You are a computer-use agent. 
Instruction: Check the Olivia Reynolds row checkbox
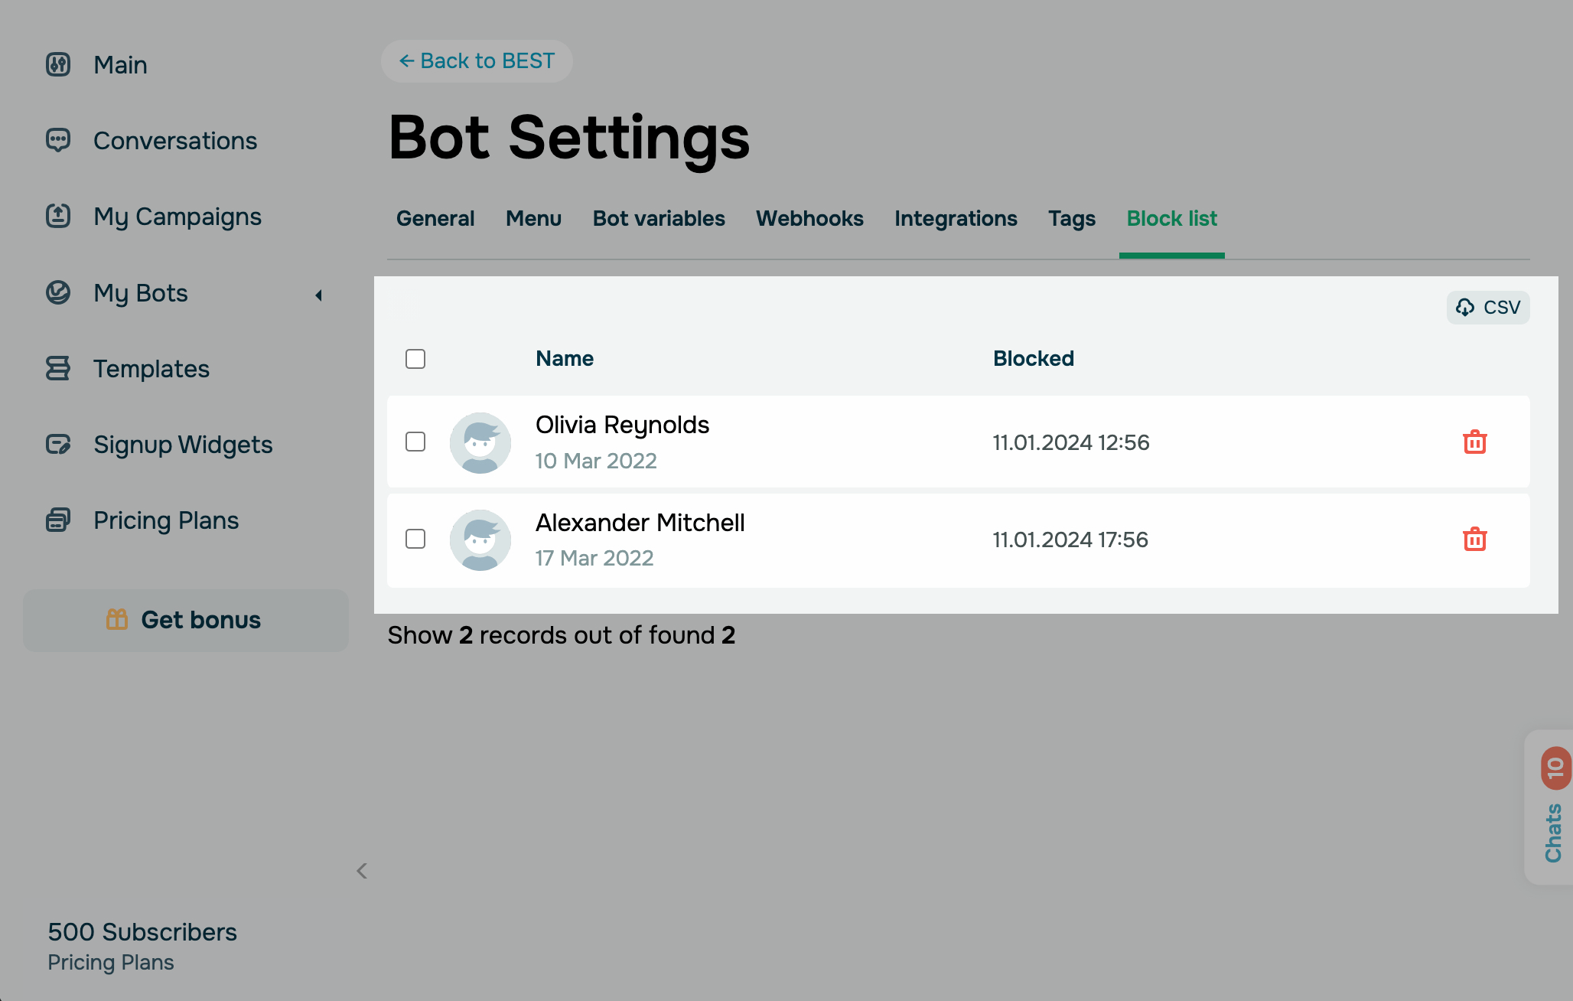coord(415,442)
